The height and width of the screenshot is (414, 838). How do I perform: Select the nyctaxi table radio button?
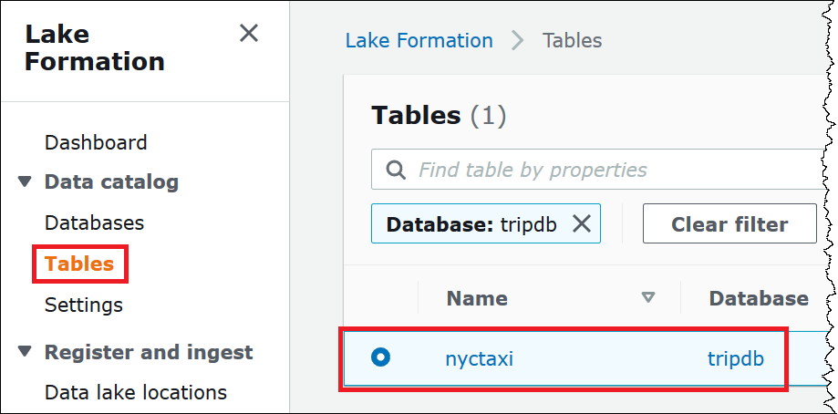point(381,358)
